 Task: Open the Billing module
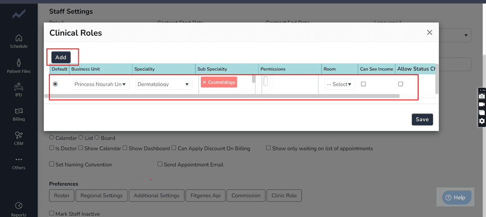click(18, 114)
